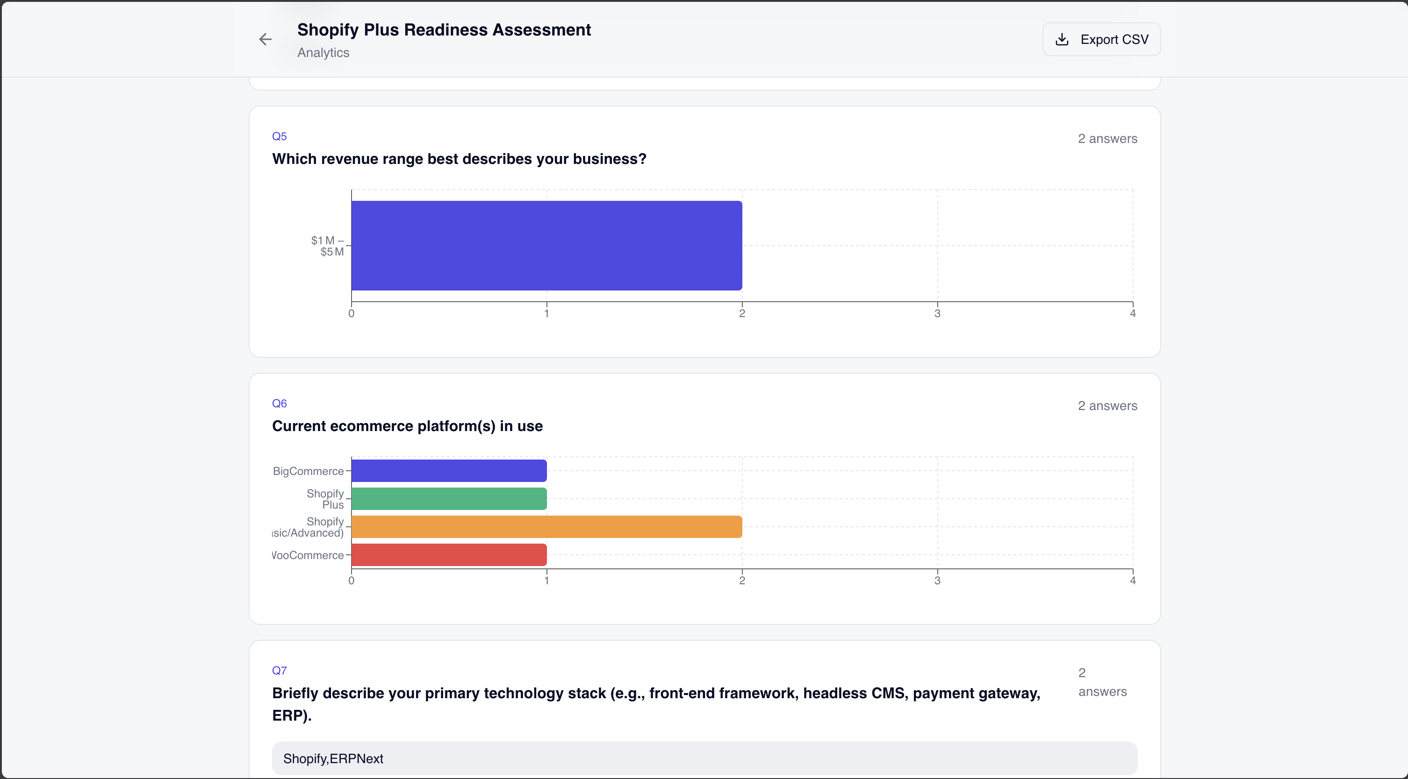Click the Shopify,ERPNext text response
Viewport: 1408px width, 779px height.
pos(333,758)
